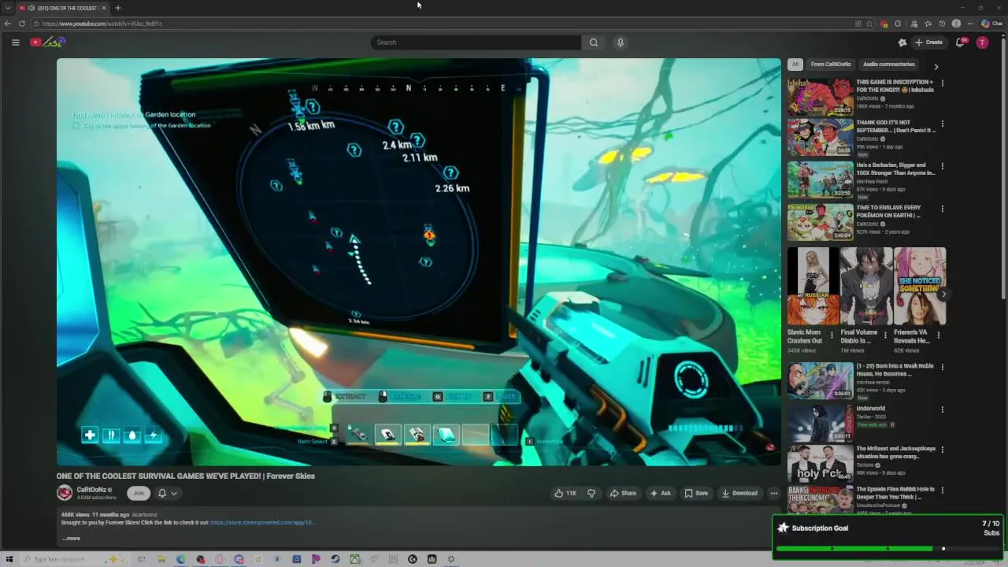
Task: Open Xbox app from the taskbar
Action: (x=355, y=559)
